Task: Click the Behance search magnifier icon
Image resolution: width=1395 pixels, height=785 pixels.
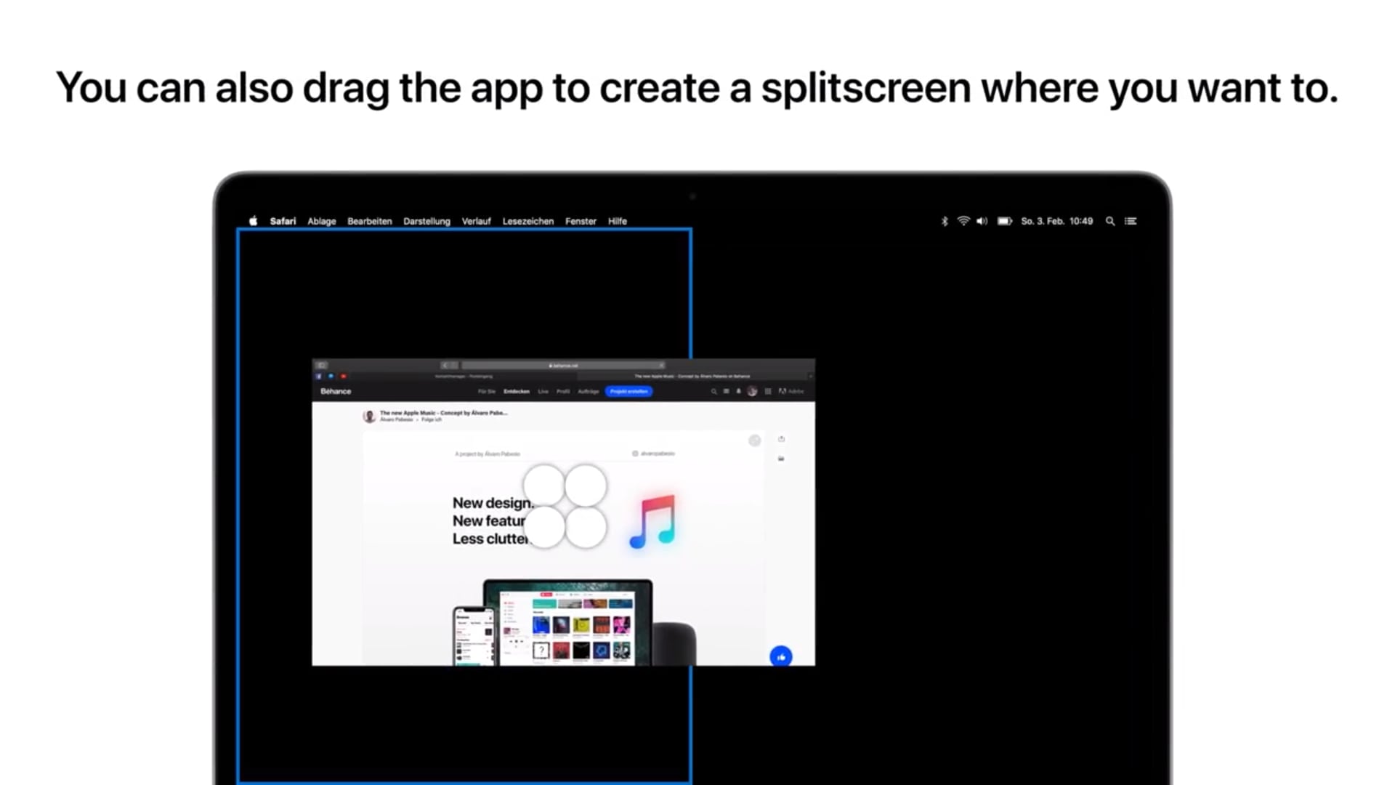Action: tap(713, 391)
